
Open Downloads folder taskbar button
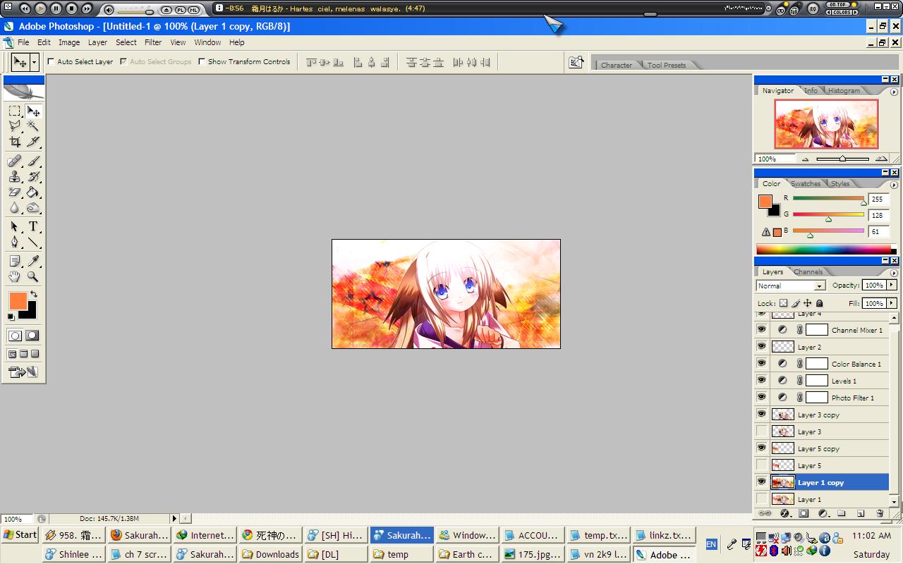271,554
